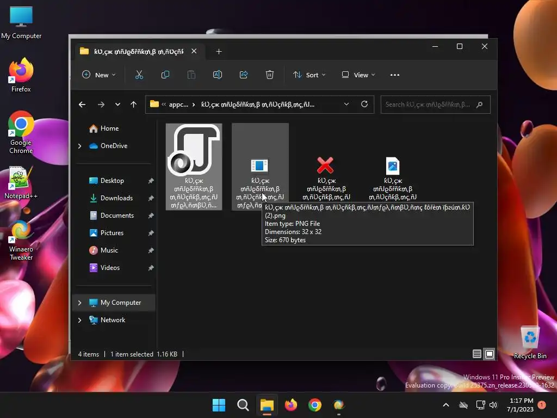The width and height of the screenshot is (557, 418).
Task: Select the current folder tab
Action: pyautogui.click(x=139, y=52)
